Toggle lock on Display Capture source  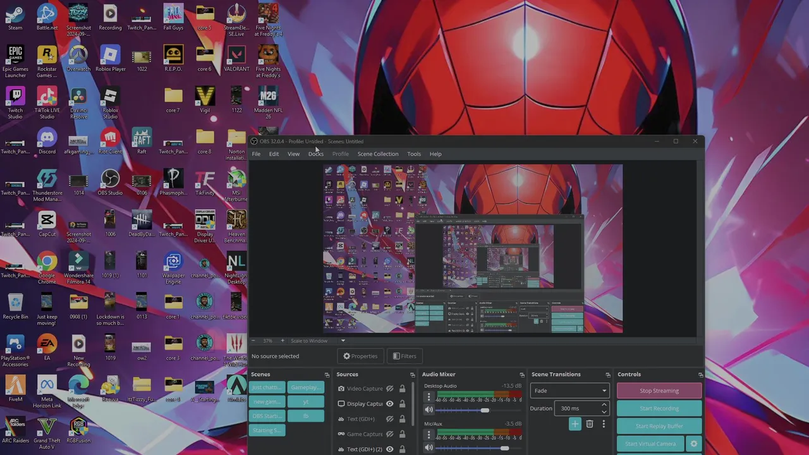pos(402,404)
